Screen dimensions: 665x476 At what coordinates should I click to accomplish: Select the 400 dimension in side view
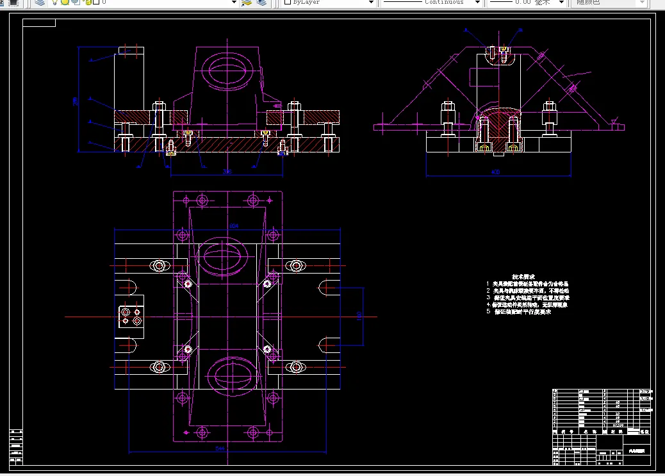point(495,172)
